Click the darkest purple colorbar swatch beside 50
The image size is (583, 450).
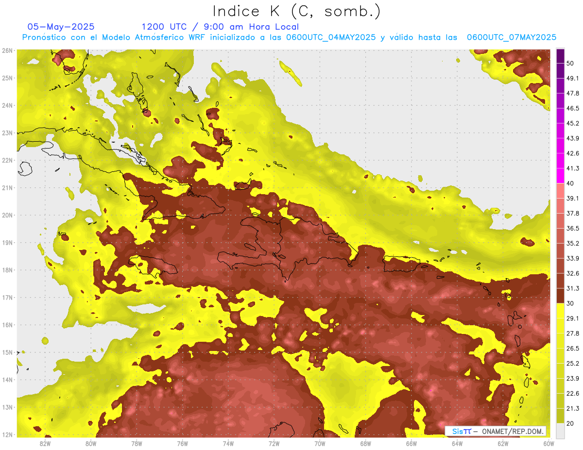(560, 56)
